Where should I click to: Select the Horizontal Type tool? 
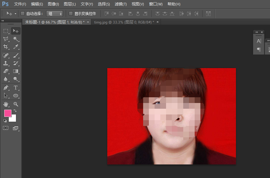coord(16,88)
